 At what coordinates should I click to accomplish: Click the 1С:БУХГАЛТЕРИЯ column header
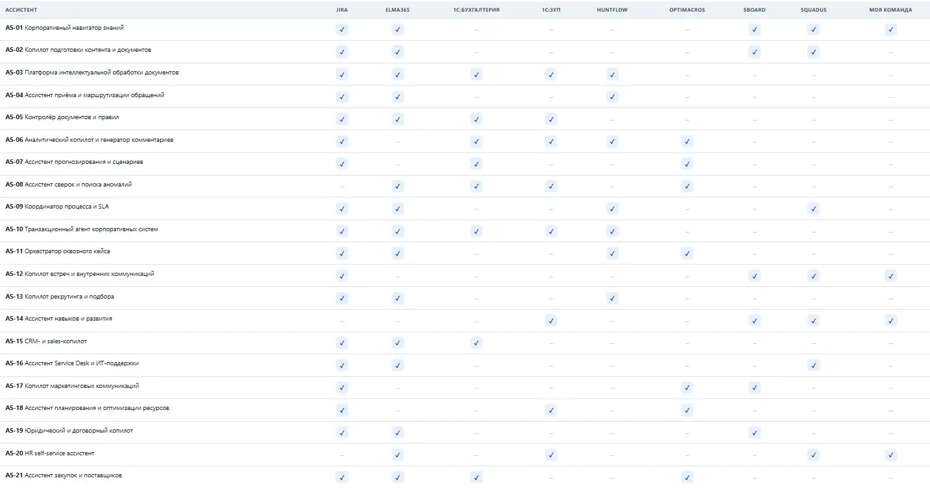click(x=476, y=10)
